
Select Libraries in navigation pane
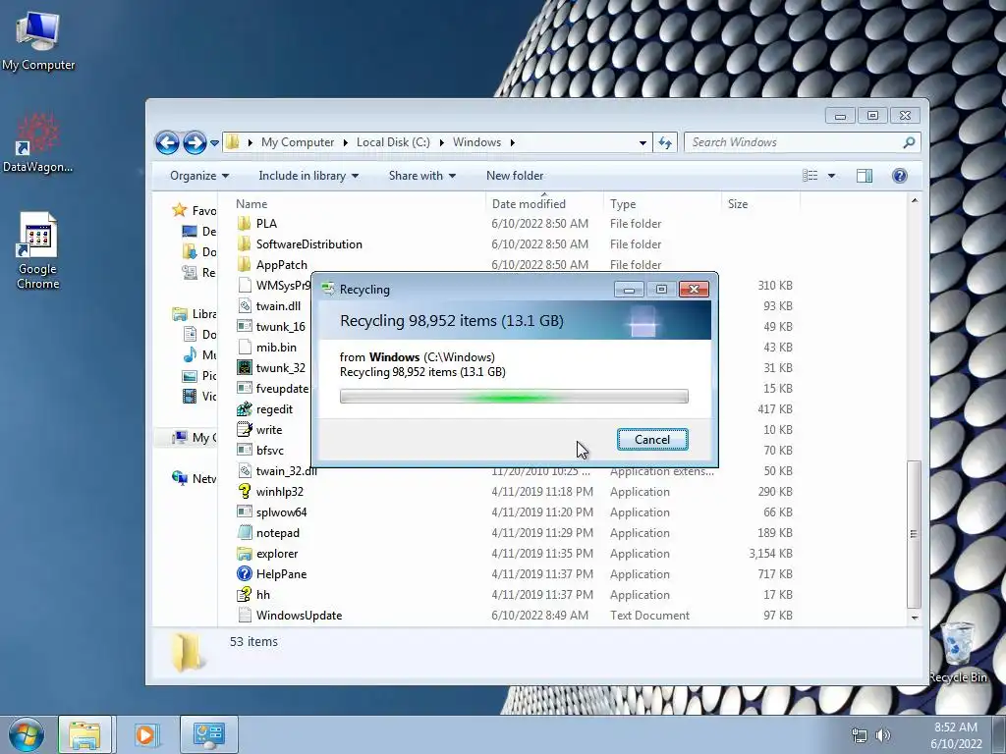pos(195,313)
